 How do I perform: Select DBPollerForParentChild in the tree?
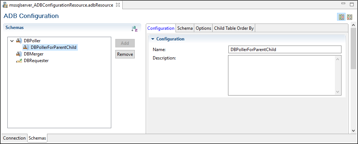coord(54,47)
